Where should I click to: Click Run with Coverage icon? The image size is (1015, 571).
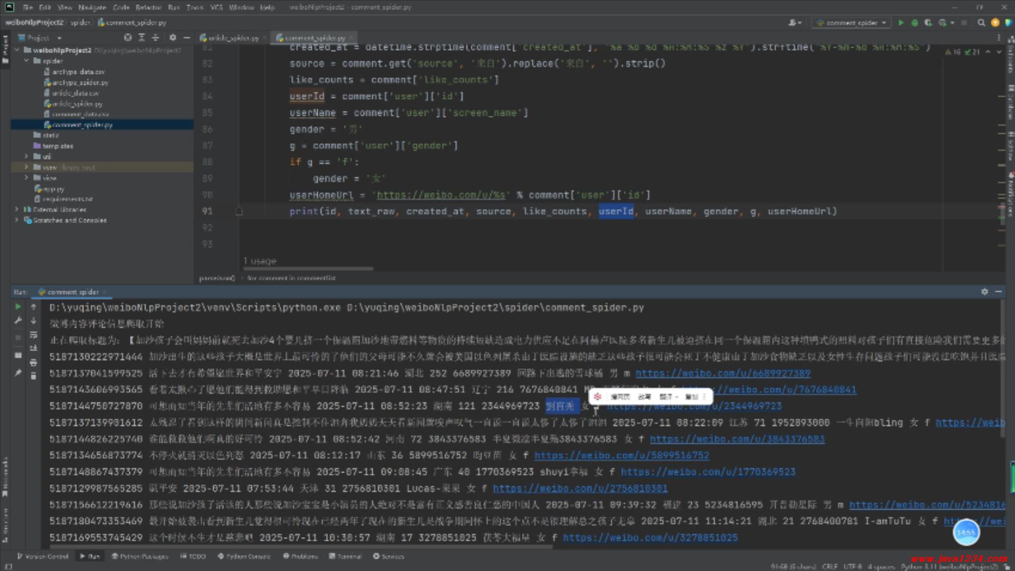coord(928,23)
